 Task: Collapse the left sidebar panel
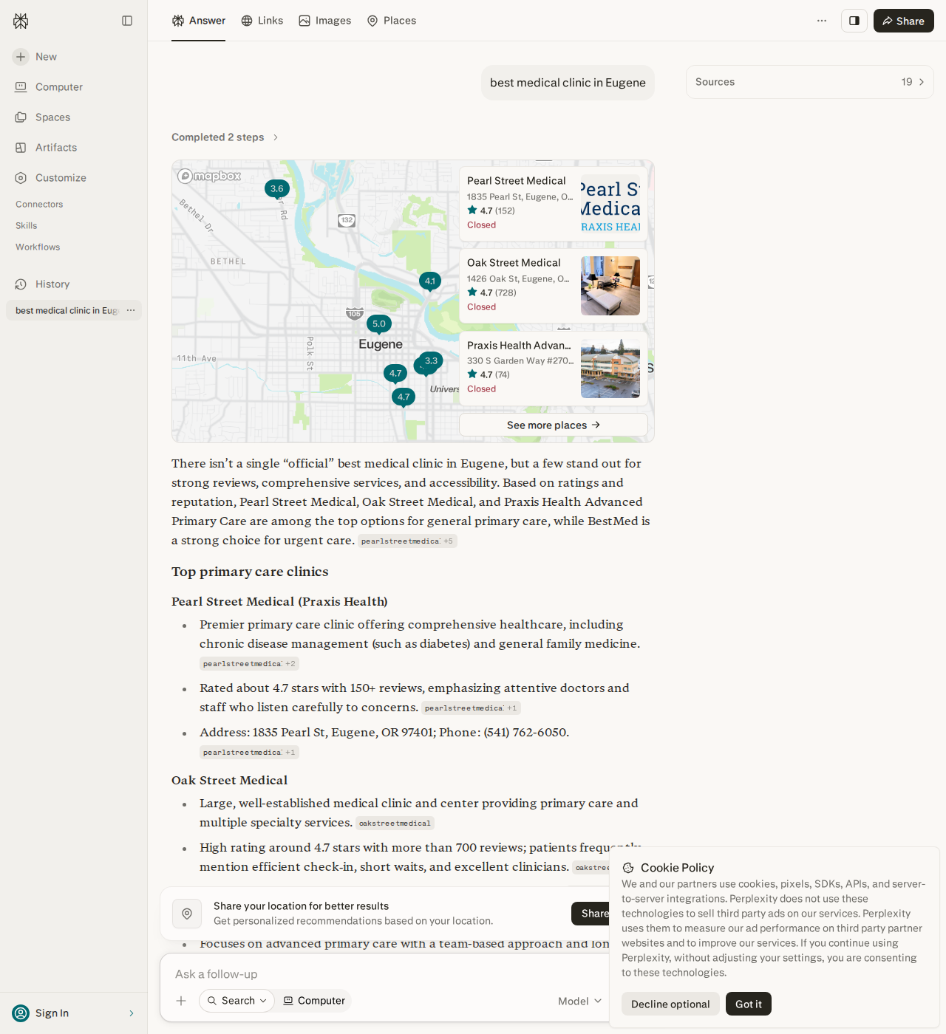tap(127, 21)
